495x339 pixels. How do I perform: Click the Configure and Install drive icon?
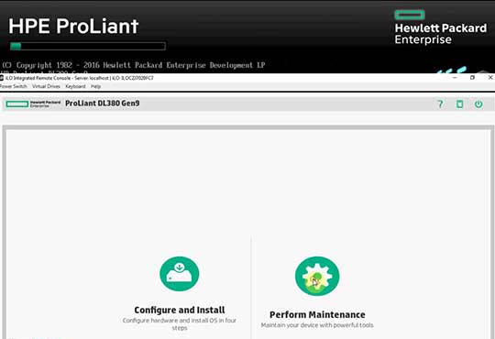click(180, 274)
